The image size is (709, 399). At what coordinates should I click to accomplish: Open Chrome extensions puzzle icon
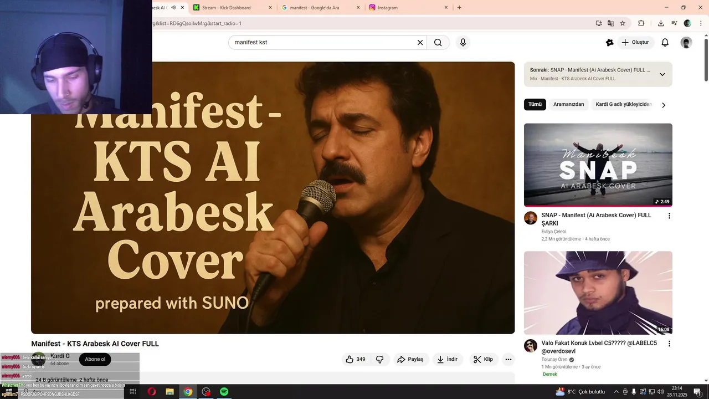[641, 23]
